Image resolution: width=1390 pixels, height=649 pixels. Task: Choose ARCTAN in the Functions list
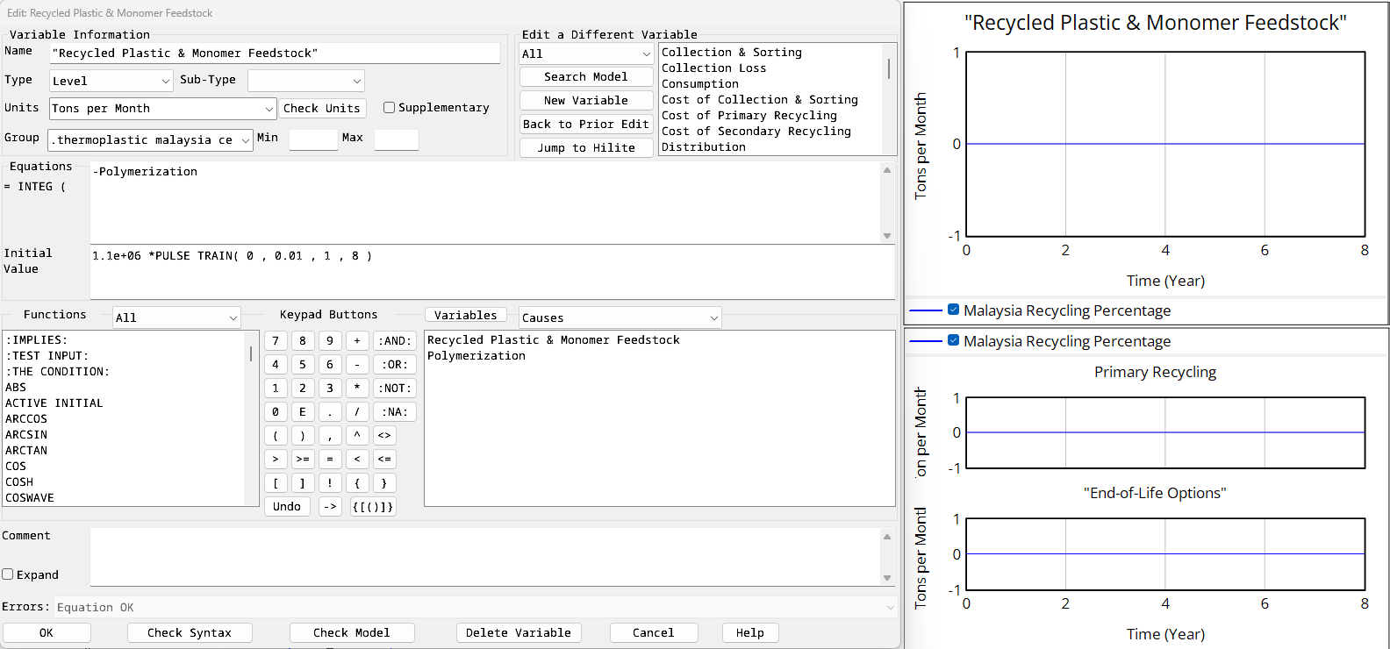[x=26, y=451]
